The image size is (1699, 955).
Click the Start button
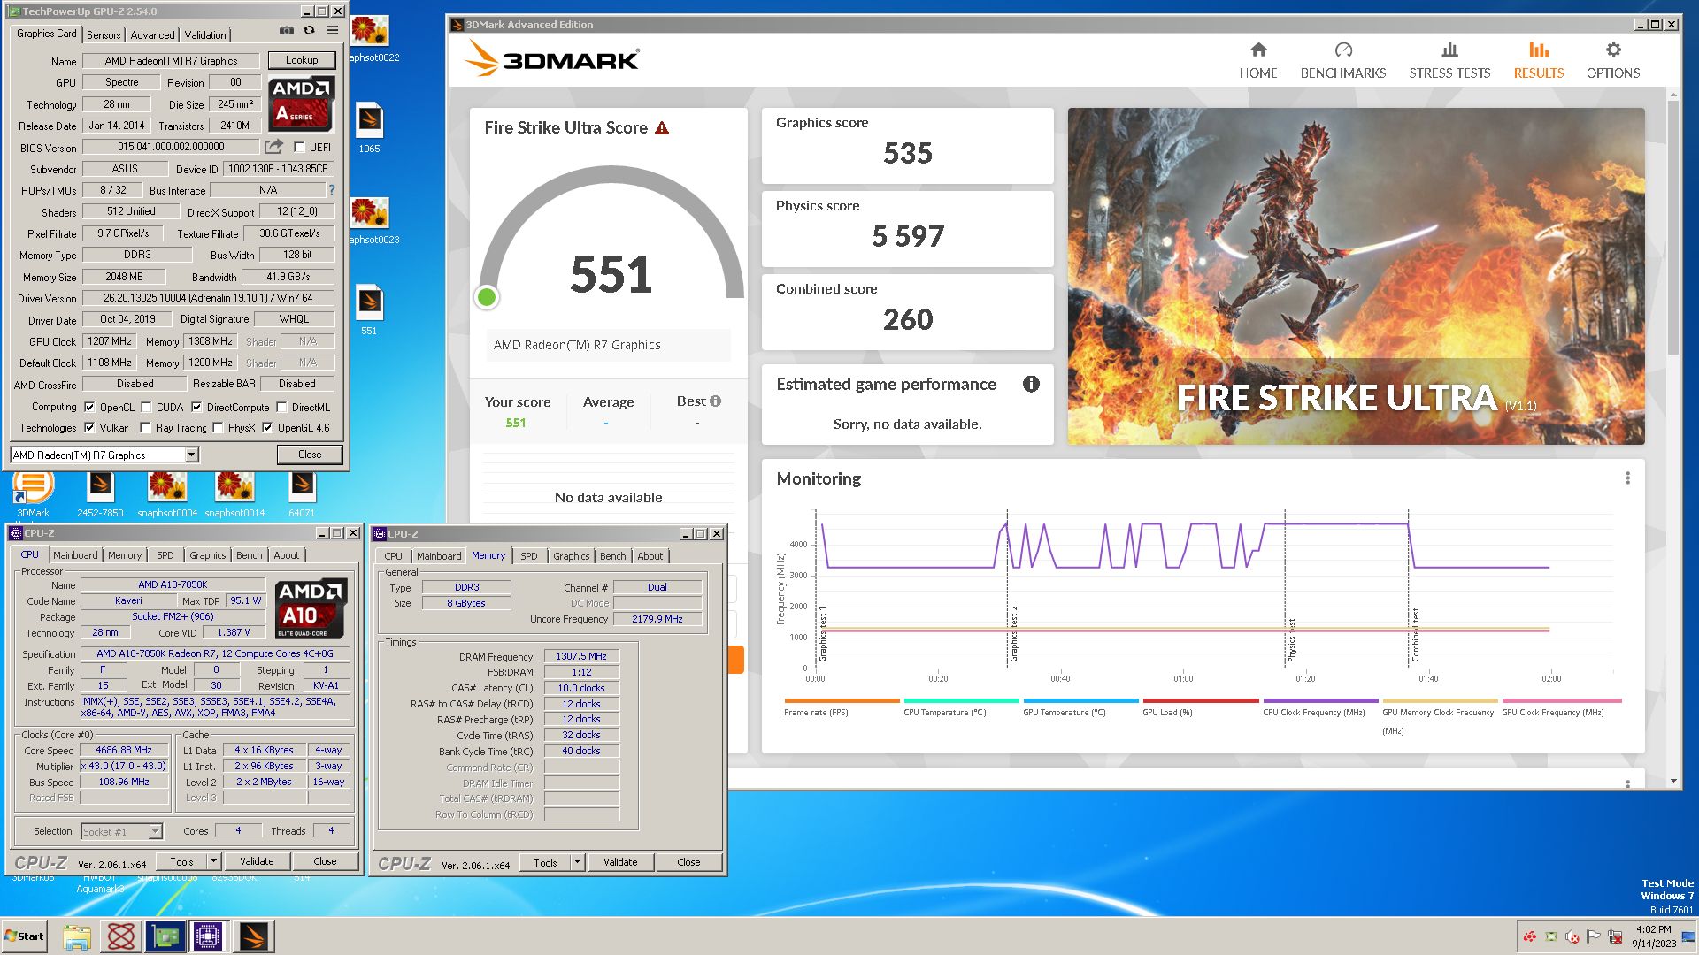coord(24,936)
